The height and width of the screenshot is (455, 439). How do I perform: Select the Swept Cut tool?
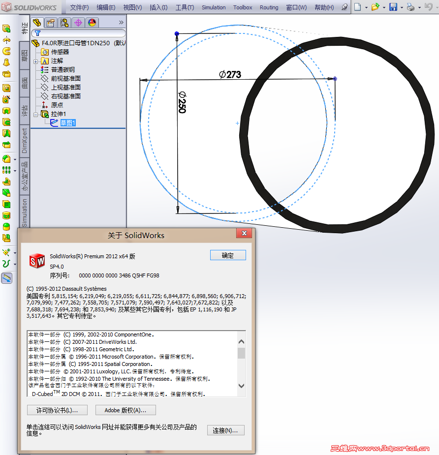click(x=6, y=122)
